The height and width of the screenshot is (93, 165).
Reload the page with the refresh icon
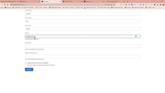[5, 5]
